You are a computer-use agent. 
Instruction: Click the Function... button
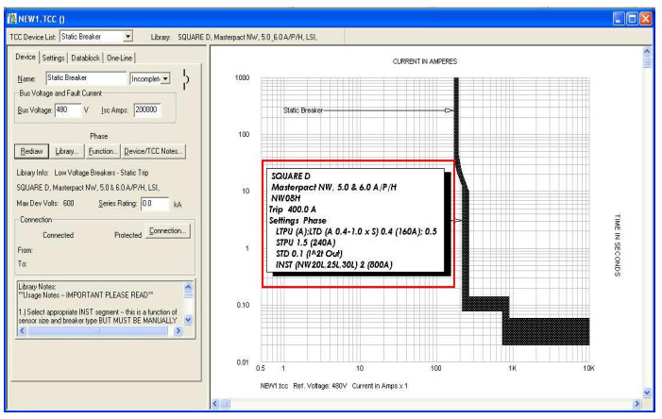(x=103, y=151)
